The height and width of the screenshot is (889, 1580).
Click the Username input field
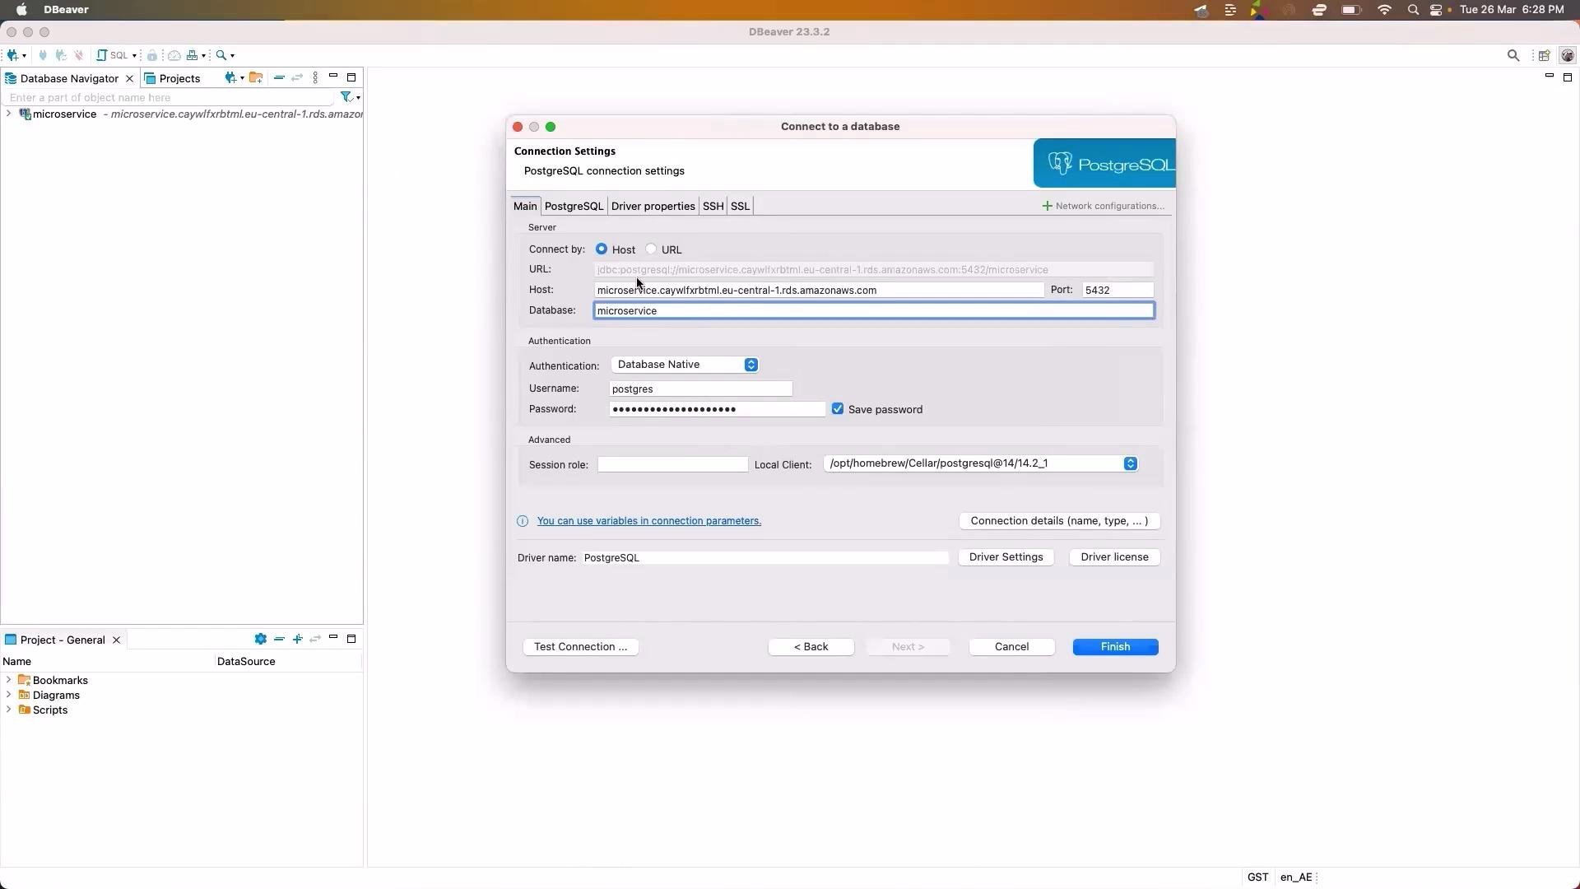(x=701, y=389)
